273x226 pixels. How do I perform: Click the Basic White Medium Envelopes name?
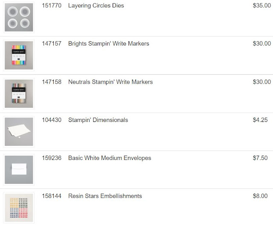110,158
